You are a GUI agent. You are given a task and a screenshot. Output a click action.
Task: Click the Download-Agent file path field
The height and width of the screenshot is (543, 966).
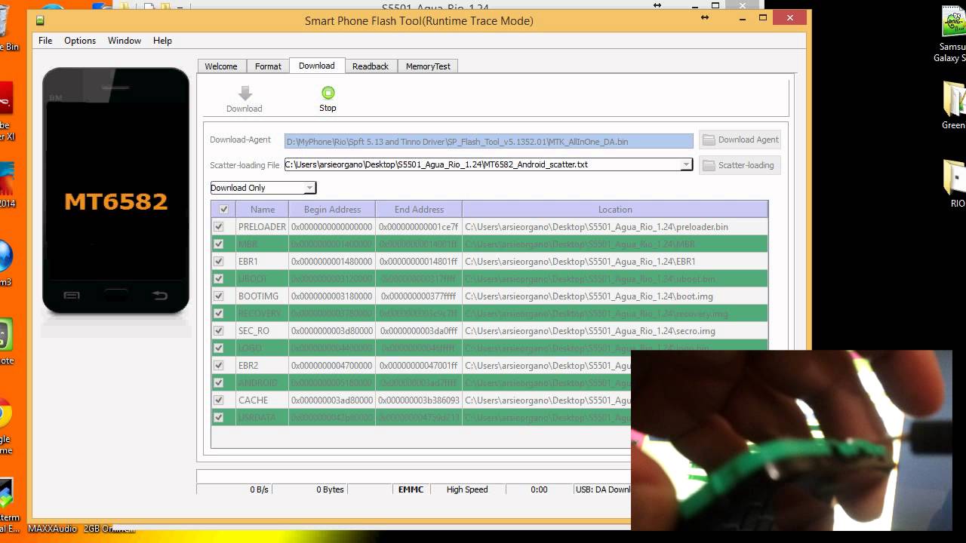click(488, 141)
